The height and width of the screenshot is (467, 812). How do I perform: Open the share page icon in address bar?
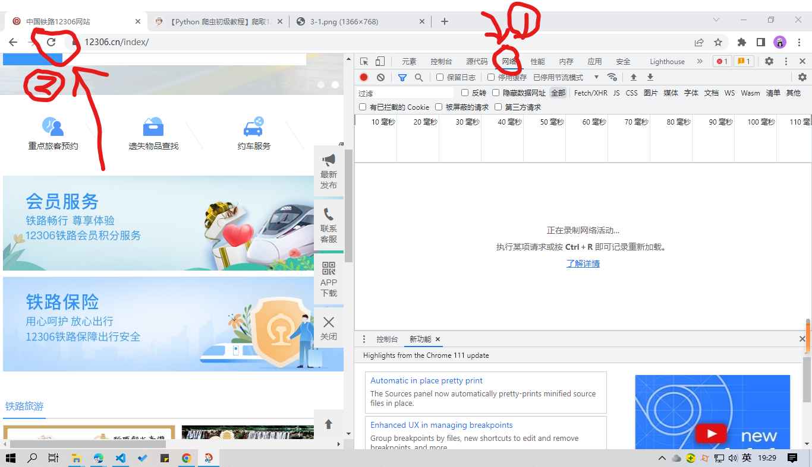(699, 42)
